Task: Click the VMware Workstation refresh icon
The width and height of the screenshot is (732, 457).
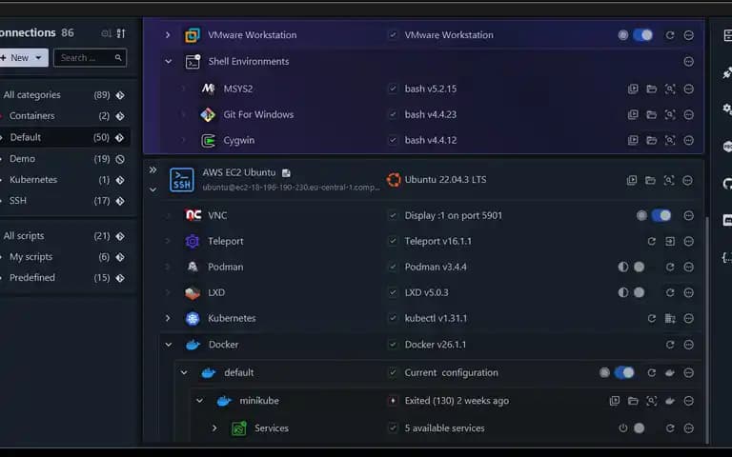Action: point(670,35)
